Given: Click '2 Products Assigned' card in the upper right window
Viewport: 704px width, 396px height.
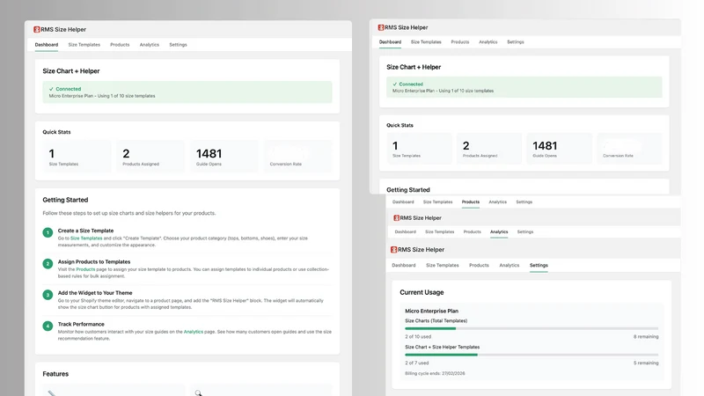Looking at the screenshot, I should [489, 149].
